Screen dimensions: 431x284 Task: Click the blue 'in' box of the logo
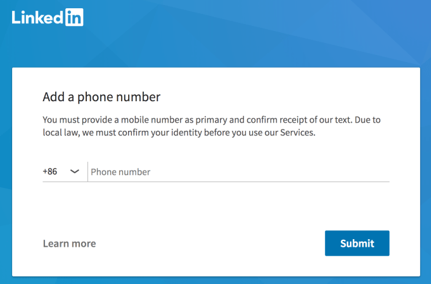[x=74, y=17]
